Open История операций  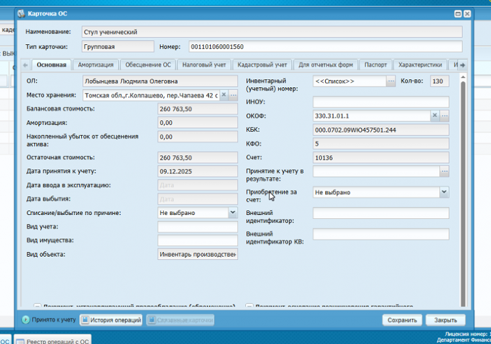point(111,320)
